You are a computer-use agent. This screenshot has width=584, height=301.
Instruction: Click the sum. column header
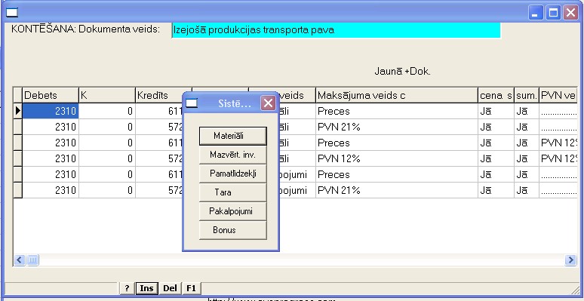tap(527, 95)
